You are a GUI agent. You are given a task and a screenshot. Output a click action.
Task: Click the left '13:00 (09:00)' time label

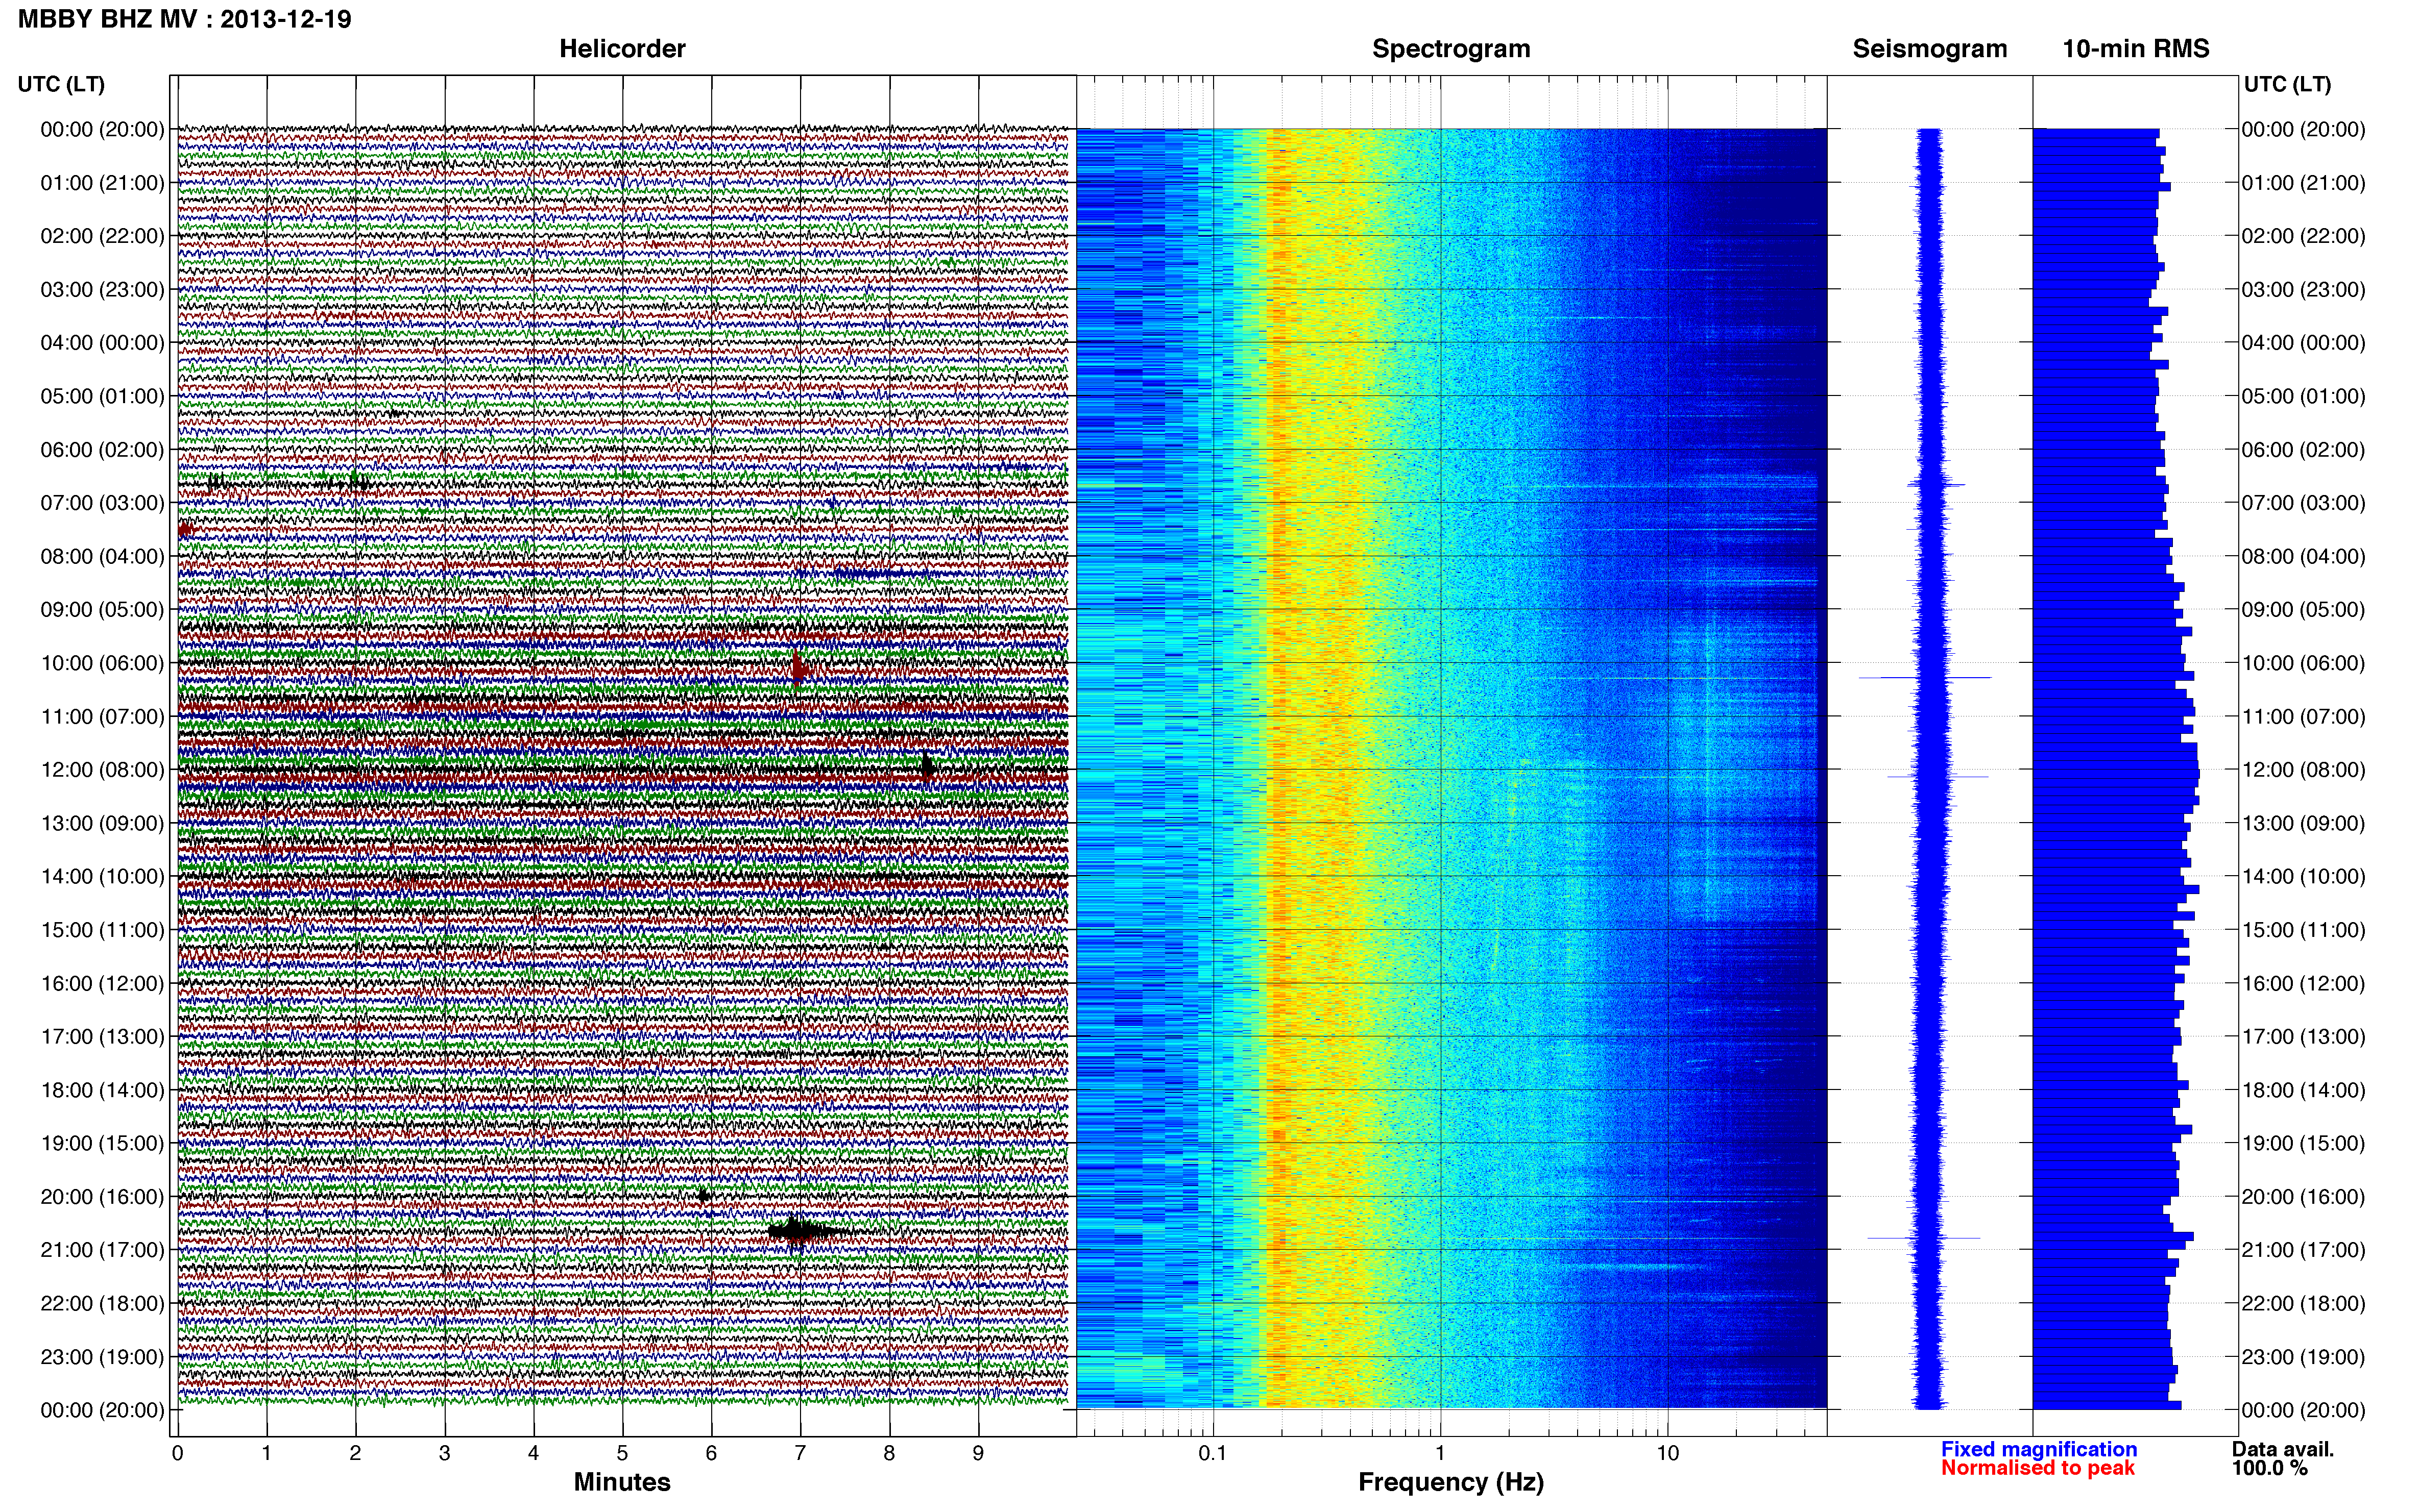tap(102, 823)
